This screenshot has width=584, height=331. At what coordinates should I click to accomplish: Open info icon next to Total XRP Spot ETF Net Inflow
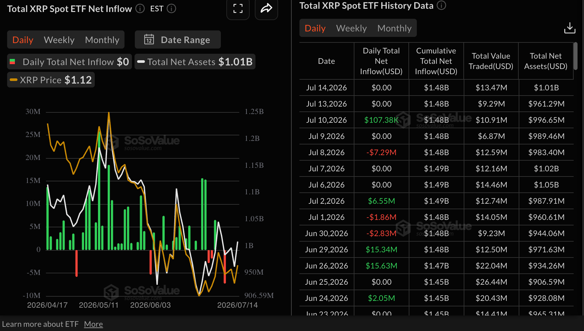click(140, 8)
